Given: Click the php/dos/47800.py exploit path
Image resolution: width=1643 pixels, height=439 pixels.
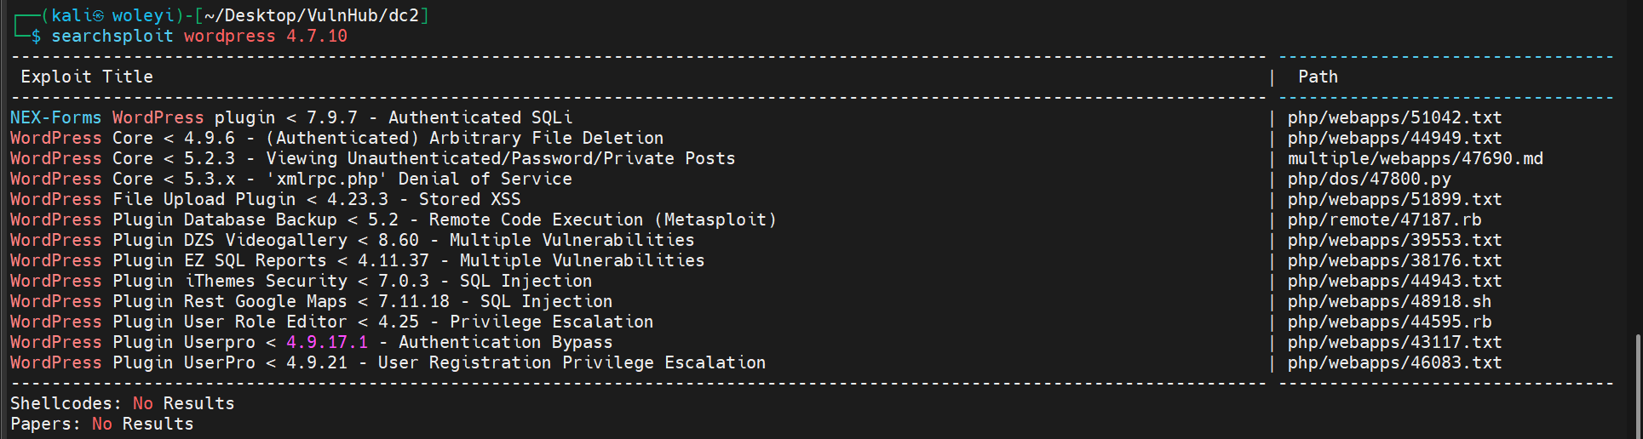Looking at the screenshot, I should (x=1369, y=179).
